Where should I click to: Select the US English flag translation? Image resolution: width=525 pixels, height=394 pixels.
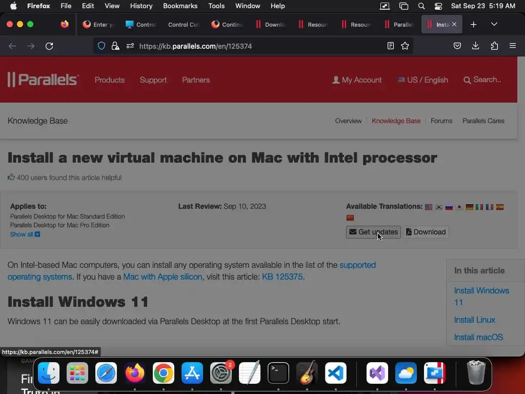click(429, 207)
